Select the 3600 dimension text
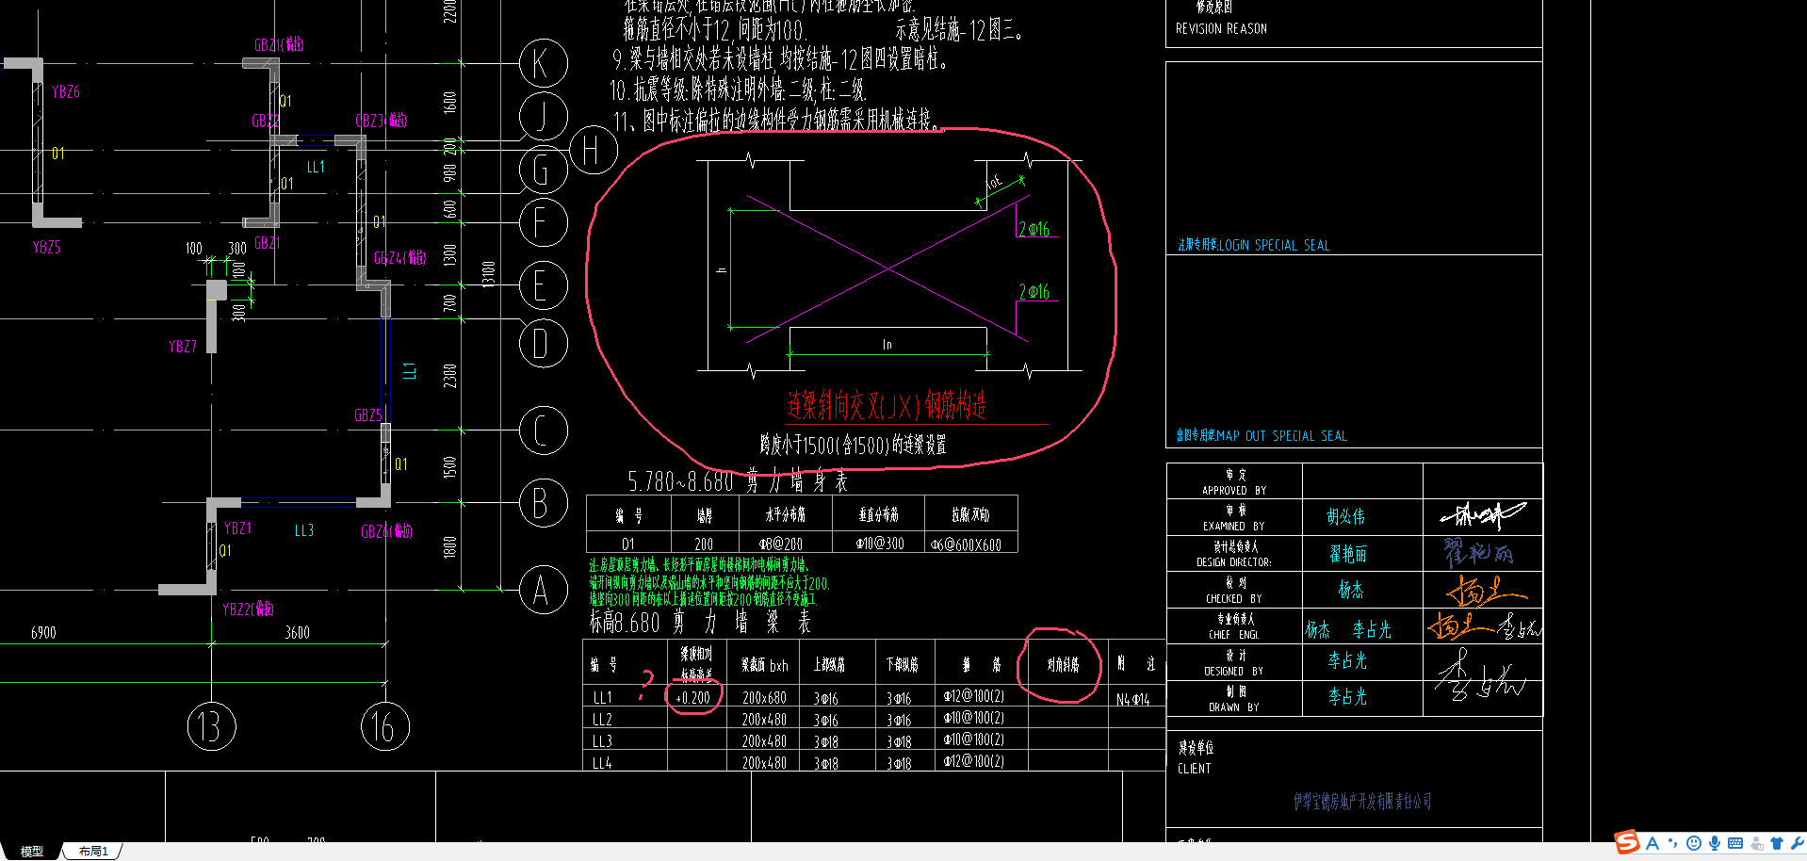 point(298,632)
